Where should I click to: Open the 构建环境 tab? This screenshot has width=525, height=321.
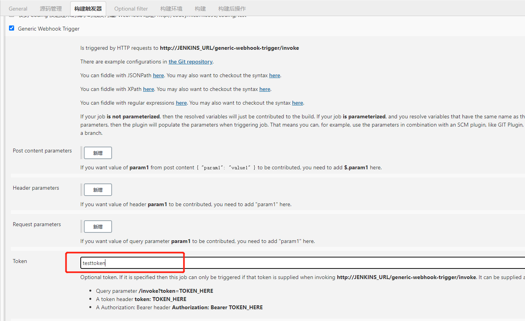171,8
